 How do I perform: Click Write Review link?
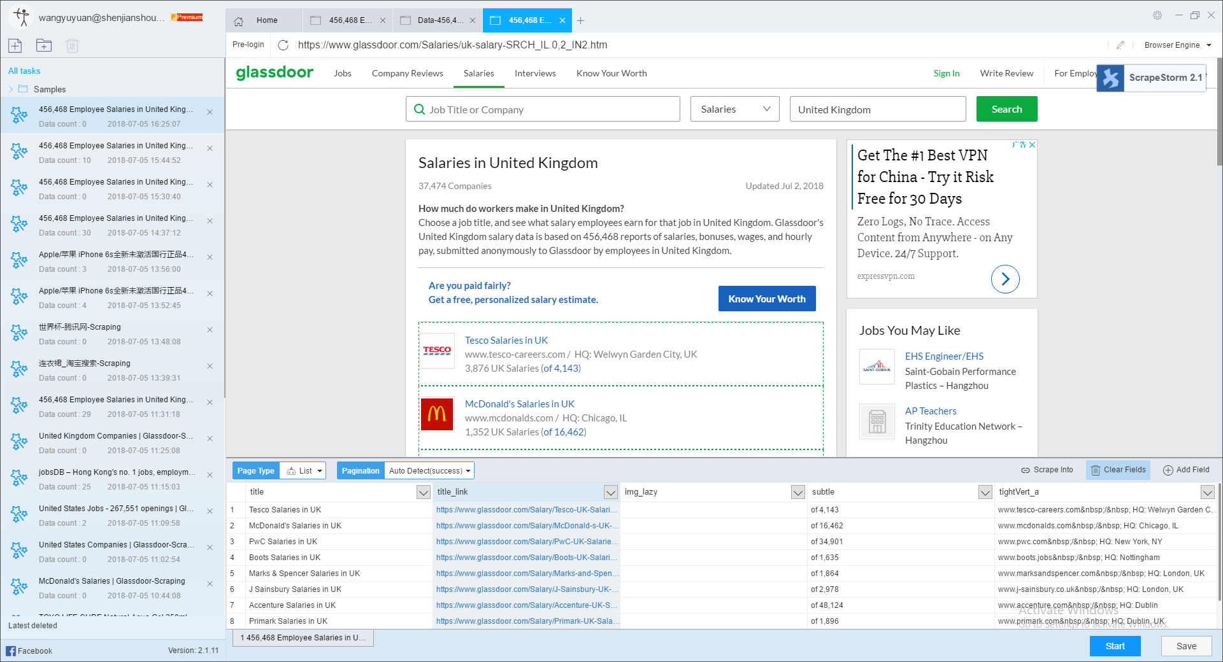[1006, 73]
